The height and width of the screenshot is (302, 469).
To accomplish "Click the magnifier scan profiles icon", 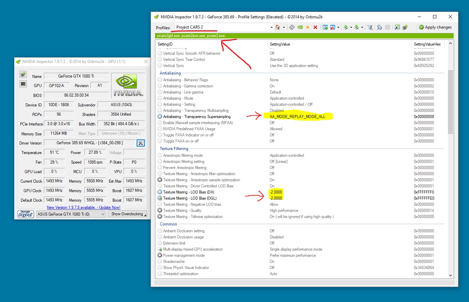I will (380, 27).
